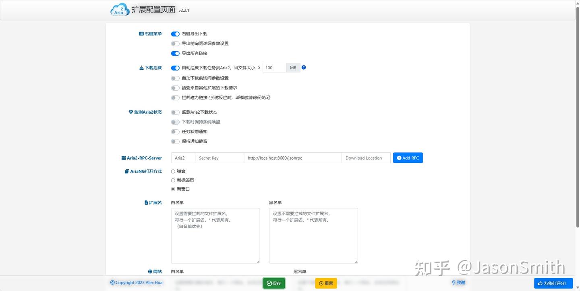The image size is (580, 291).
Task: Select the 新标签页 radio option
Action: click(x=173, y=180)
